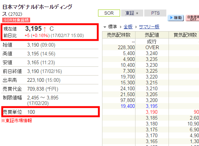Click the blue 19,400 sell quantity
Viewport: 199px width, 146px height.
128,106
